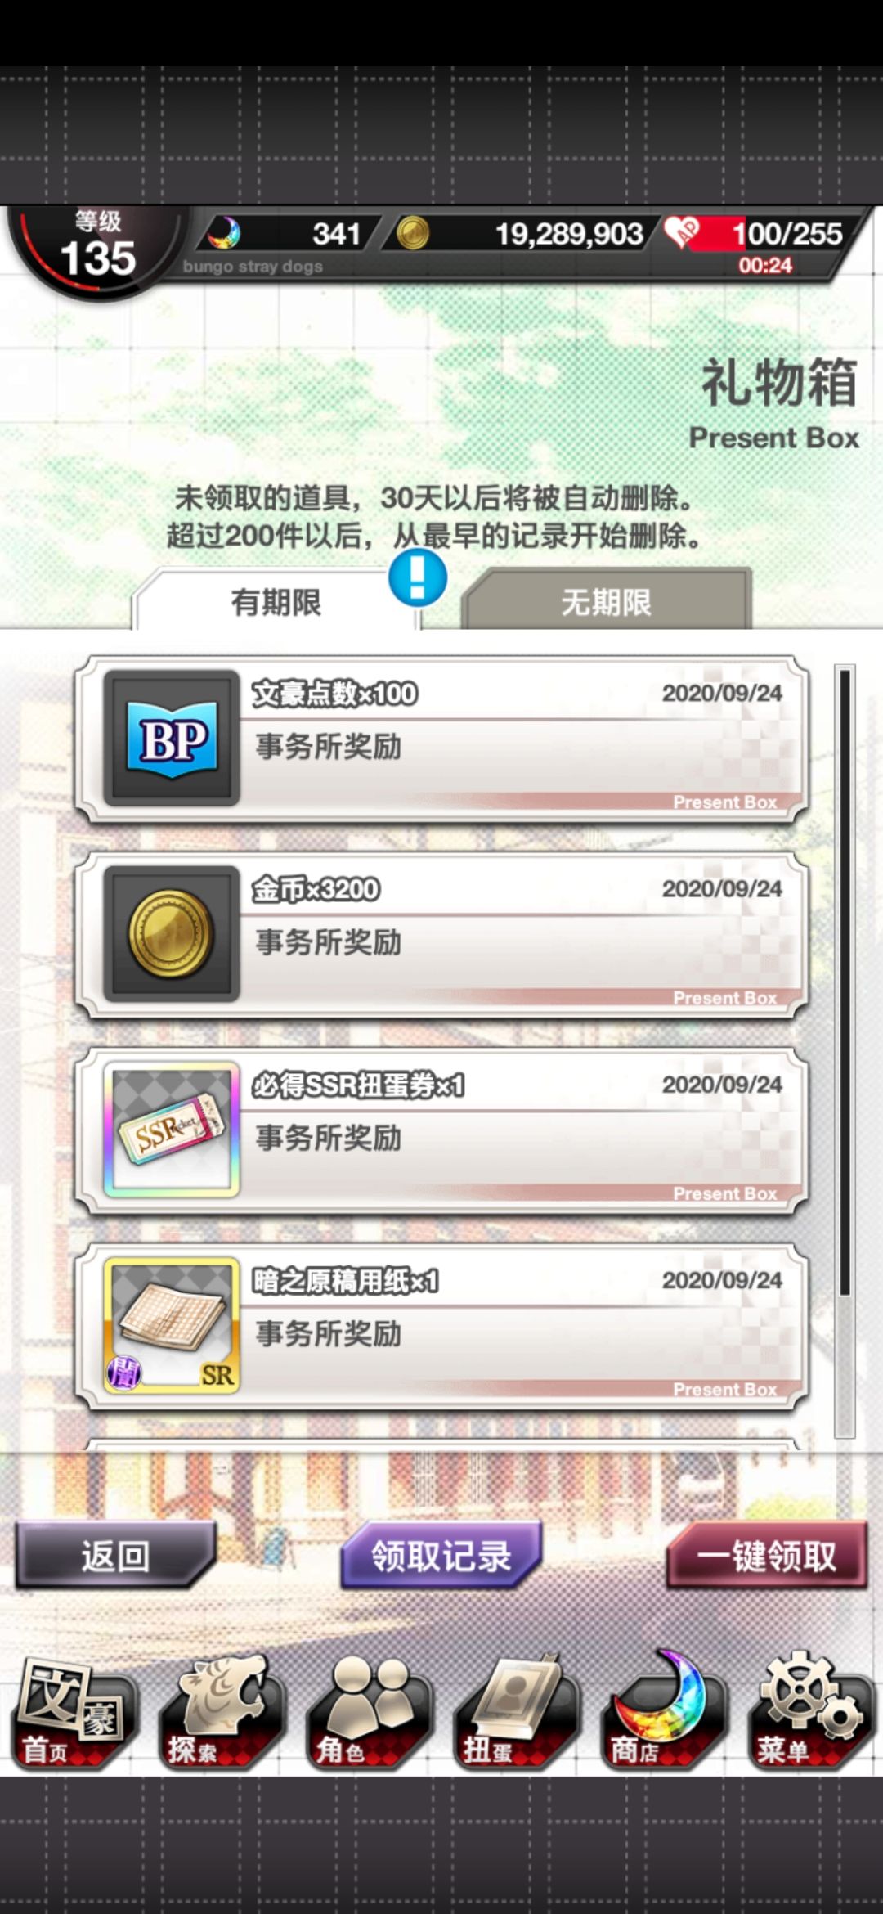
Task: Open the 扭蛋 gacha book icon
Action: [x=516, y=1714]
